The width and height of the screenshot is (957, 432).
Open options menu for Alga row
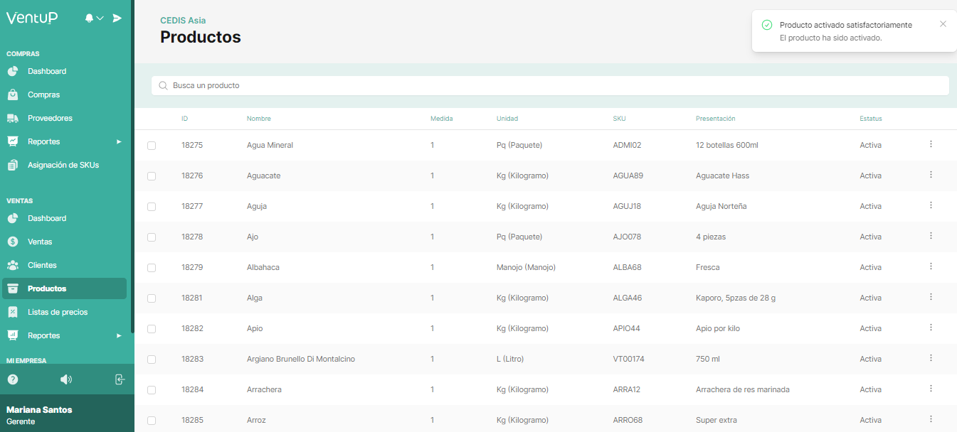pos(931,297)
